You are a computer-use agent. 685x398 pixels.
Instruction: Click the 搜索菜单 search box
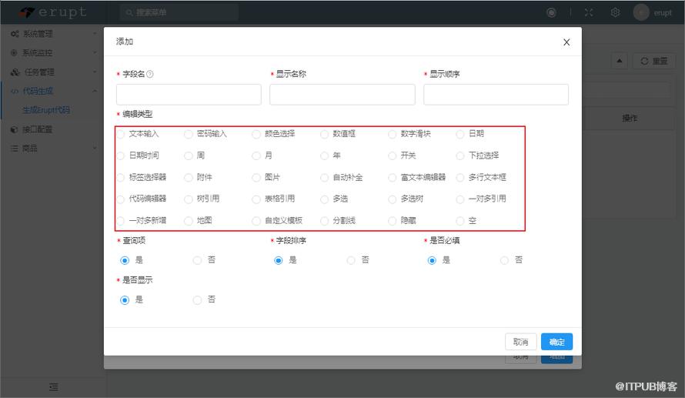(179, 12)
